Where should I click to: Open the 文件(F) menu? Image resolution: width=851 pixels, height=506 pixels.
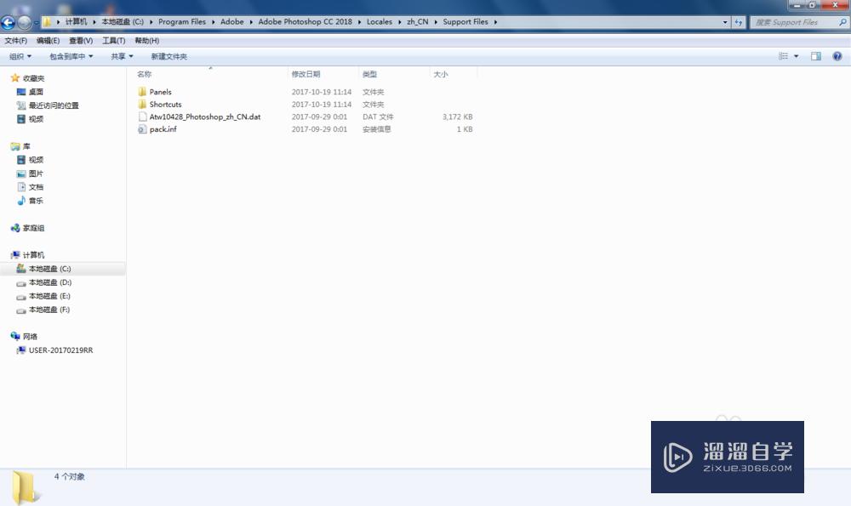coord(15,41)
